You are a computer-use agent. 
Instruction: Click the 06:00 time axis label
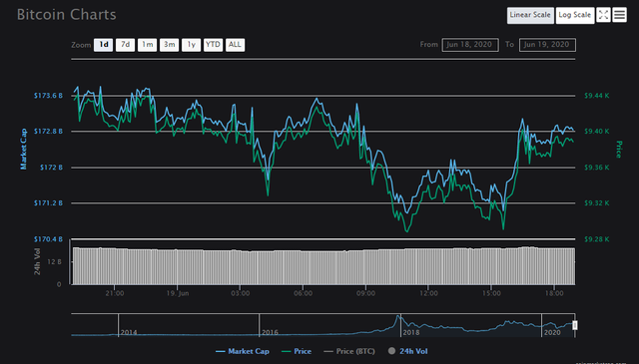pos(303,293)
